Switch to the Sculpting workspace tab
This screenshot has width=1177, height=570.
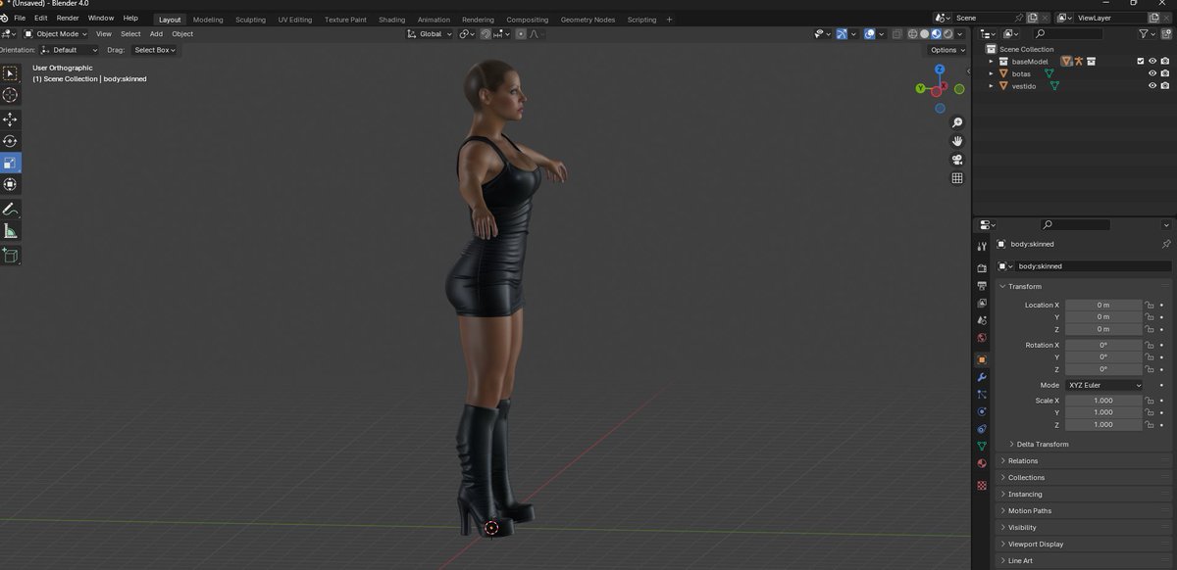point(250,20)
